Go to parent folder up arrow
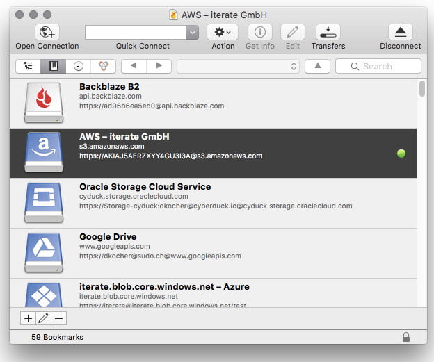This screenshot has height=362, width=434. [x=317, y=66]
